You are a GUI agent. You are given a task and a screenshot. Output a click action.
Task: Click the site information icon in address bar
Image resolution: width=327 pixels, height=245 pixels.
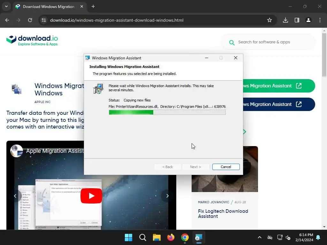click(44, 20)
